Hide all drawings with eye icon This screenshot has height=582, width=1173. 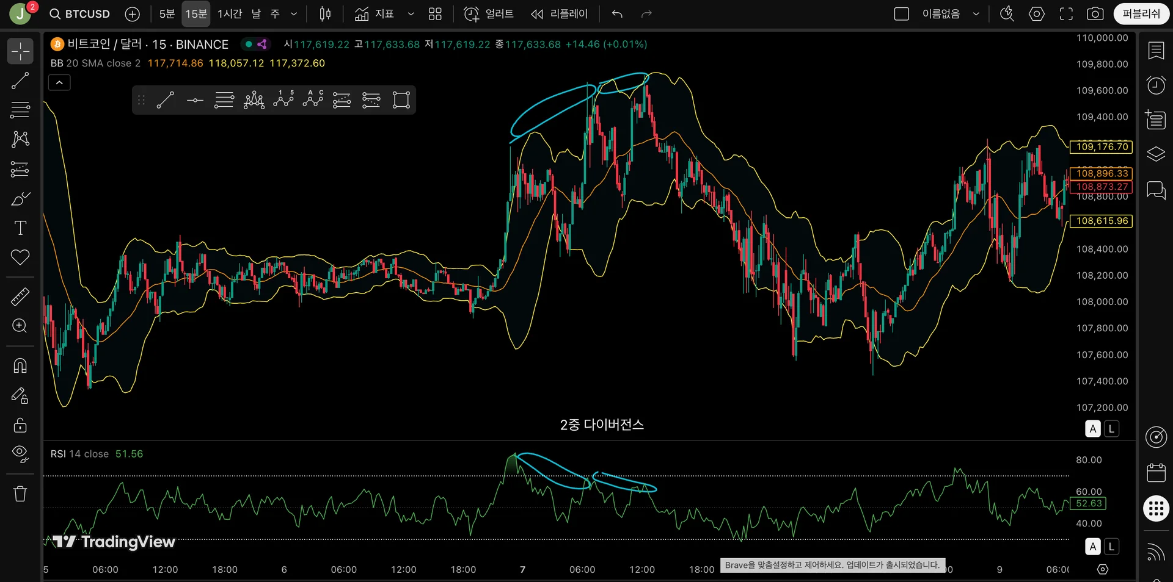(20, 453)
